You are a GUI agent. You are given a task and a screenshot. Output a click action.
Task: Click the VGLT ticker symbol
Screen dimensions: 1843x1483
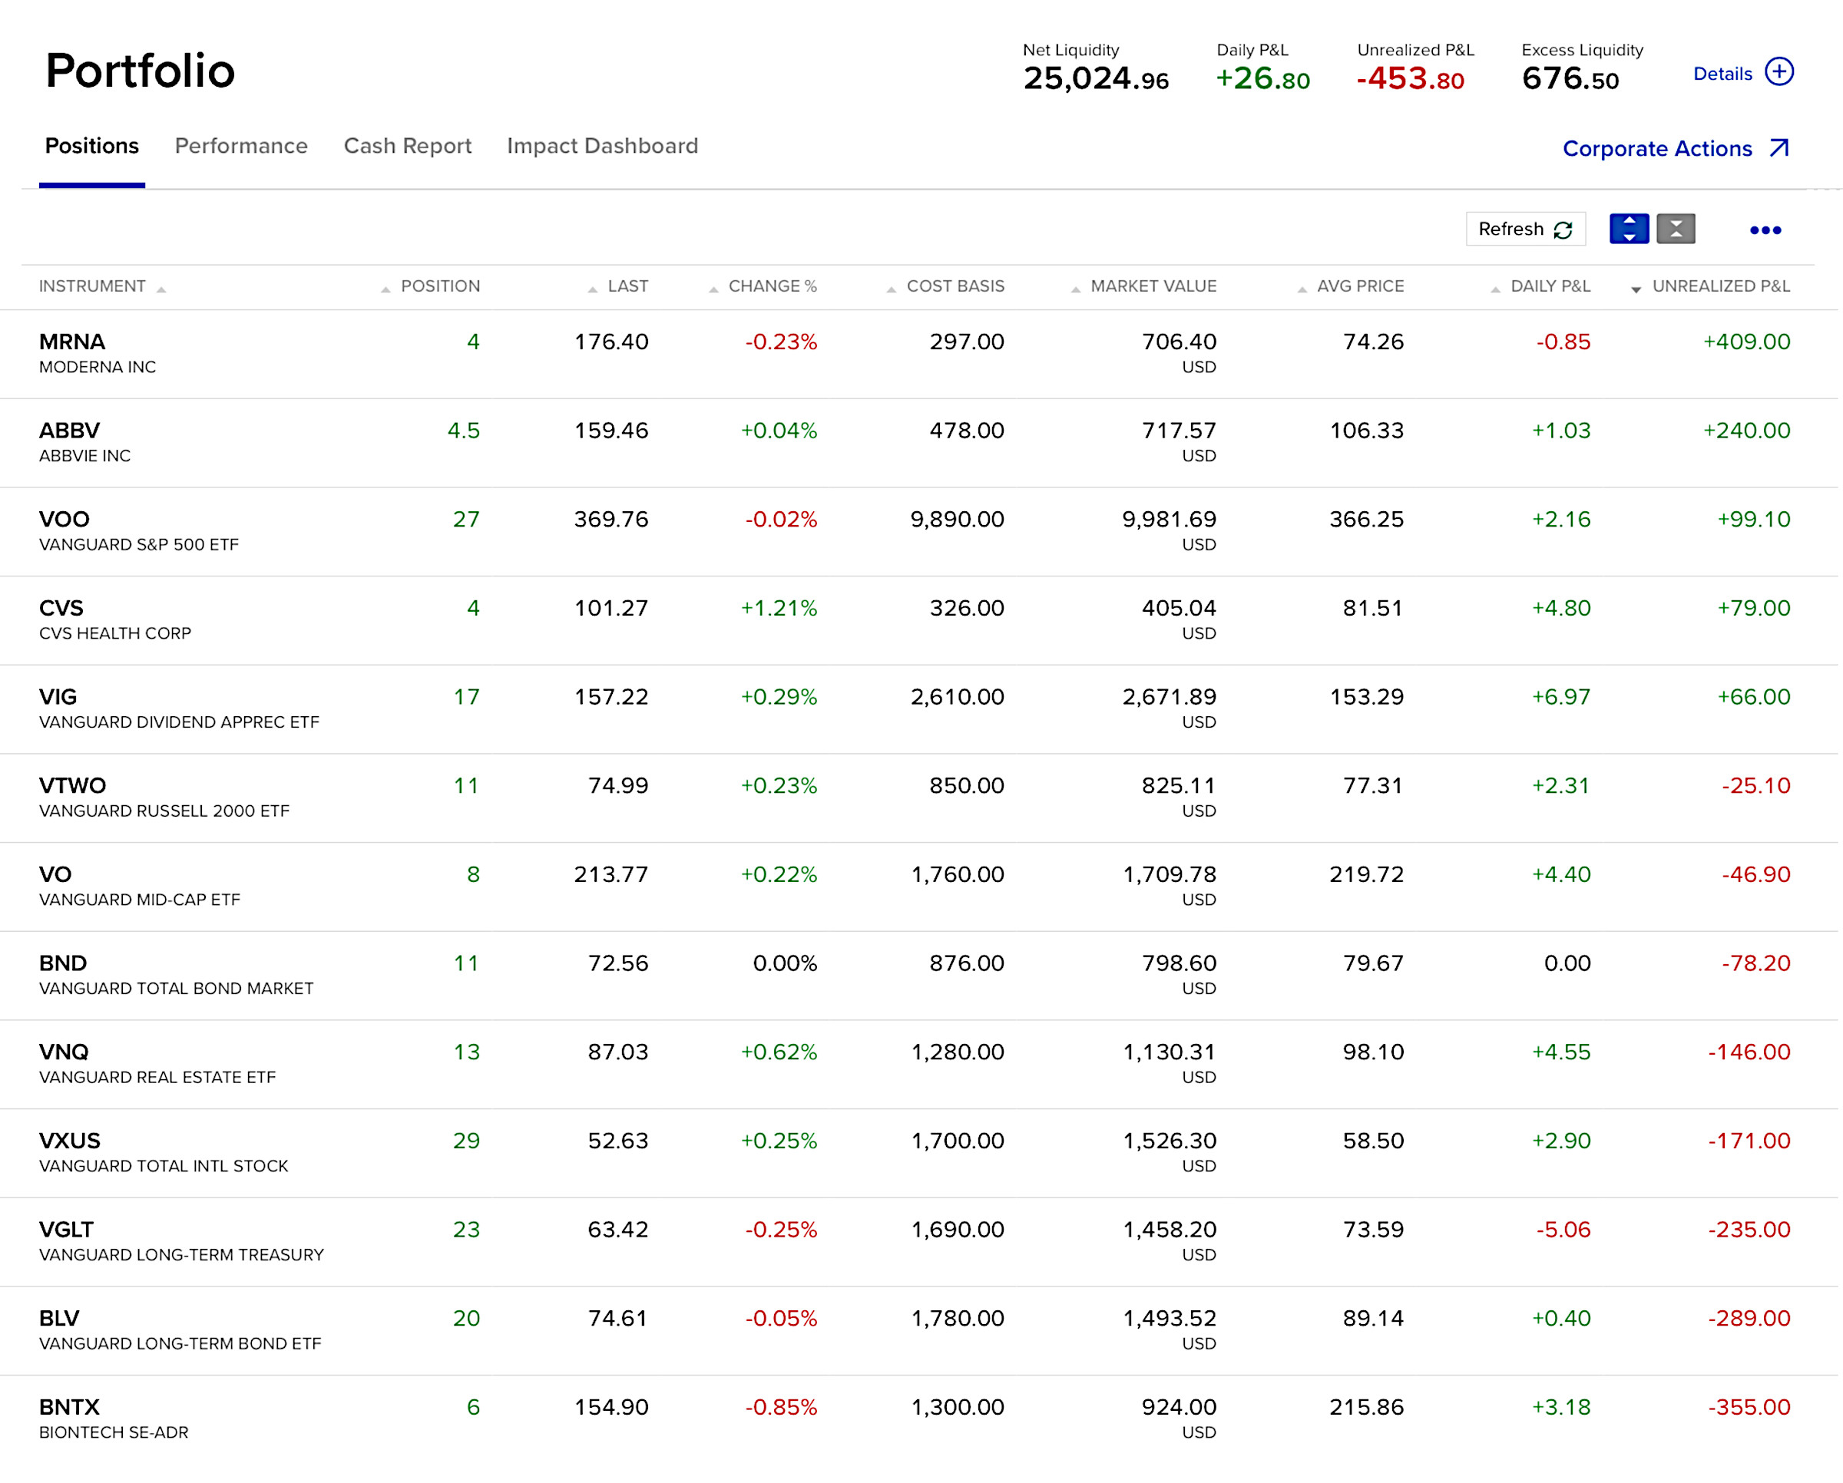coord(66,1230)
